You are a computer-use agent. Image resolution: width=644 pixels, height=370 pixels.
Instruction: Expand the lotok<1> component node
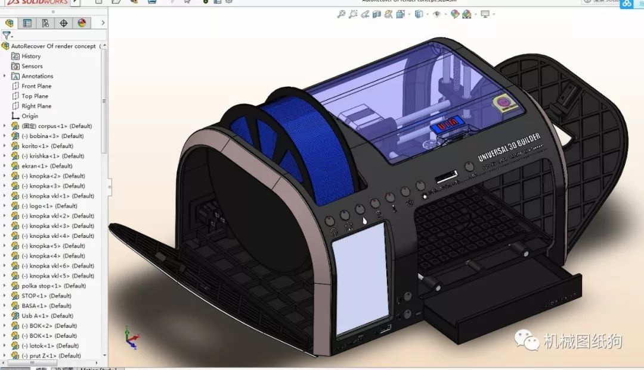(x=5, y=346)
